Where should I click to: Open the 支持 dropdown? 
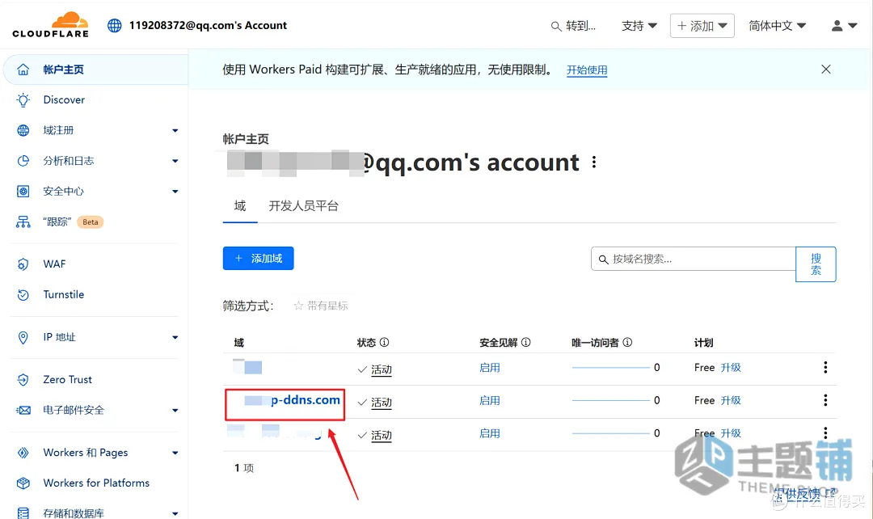tap(639, 26)
